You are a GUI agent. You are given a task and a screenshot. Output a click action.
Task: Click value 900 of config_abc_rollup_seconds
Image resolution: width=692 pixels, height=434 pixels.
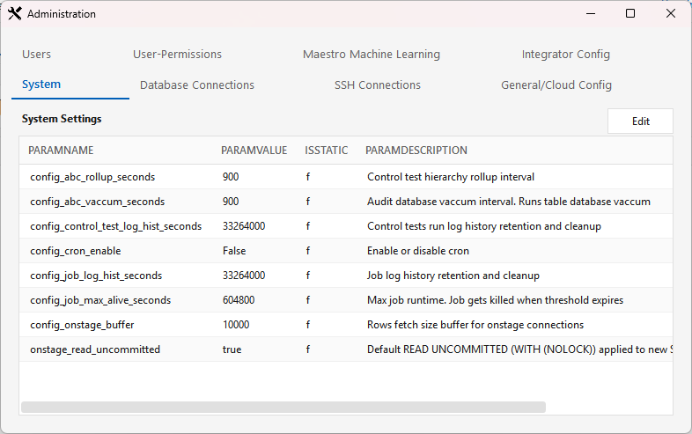231,177
